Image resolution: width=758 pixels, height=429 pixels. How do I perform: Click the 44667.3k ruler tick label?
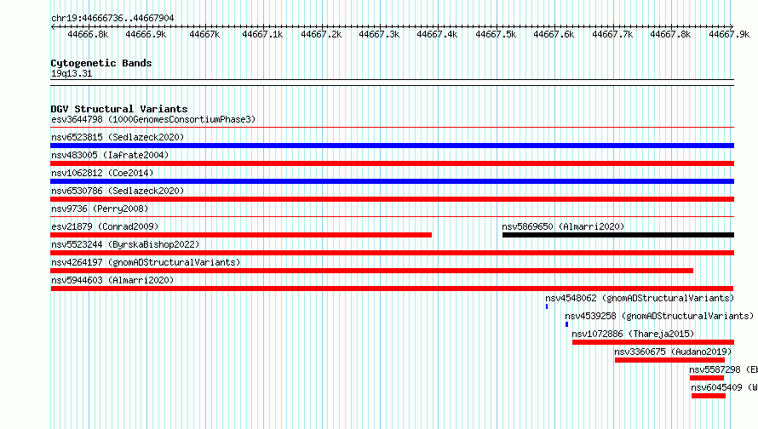click(379, 34)
